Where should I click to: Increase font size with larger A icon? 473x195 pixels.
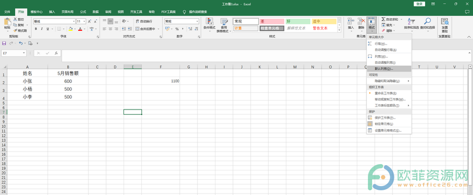[x=89, y=21]
